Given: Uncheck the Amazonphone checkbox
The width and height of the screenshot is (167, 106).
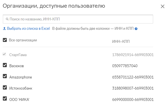Looking at the screenshot, I should point(5,76).
